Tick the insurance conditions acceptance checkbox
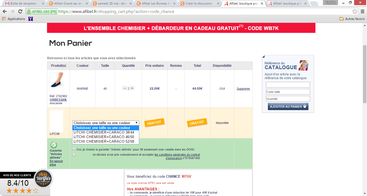The image size is (367, 196). [74, 155]
